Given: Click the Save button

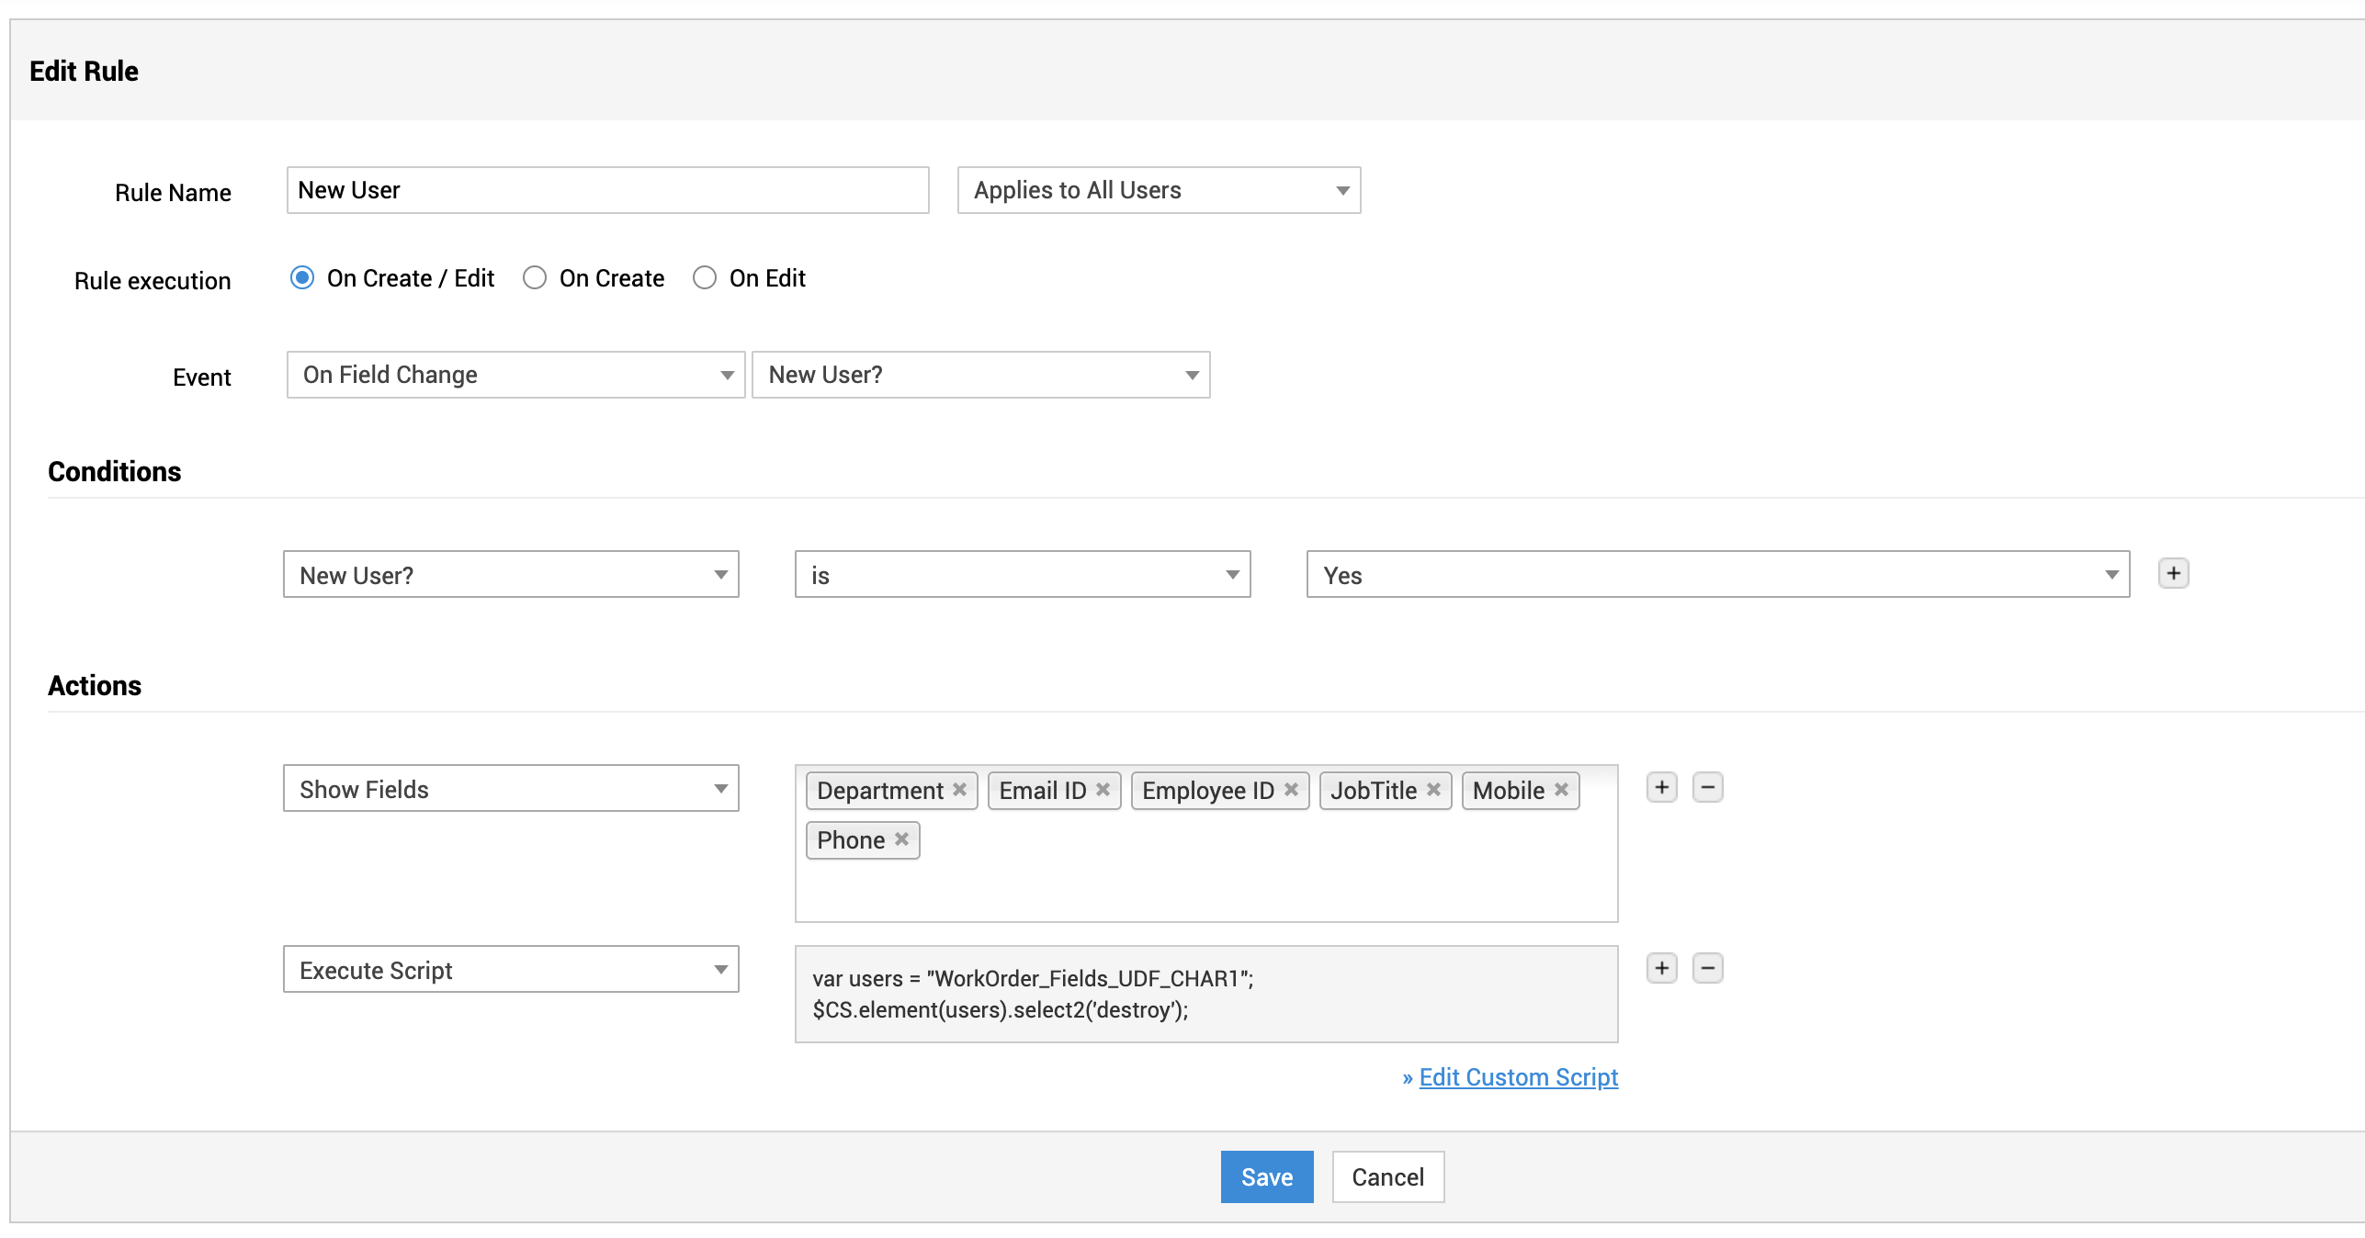Looking at the screenshot, I should [1266, 1177].
